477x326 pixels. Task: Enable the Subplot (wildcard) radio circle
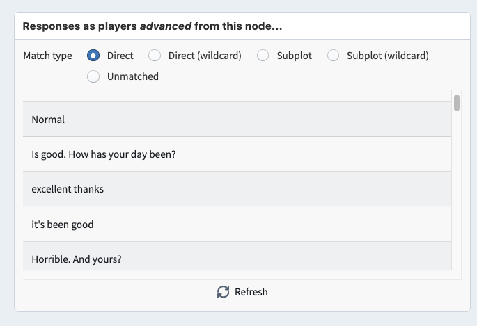[x=333, y=56]
